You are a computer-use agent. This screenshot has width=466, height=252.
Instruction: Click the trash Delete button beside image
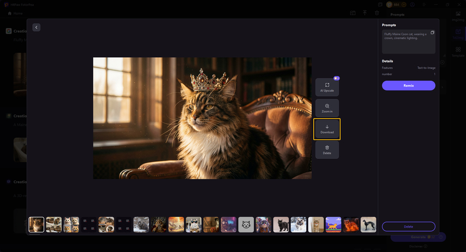point(327,150)
